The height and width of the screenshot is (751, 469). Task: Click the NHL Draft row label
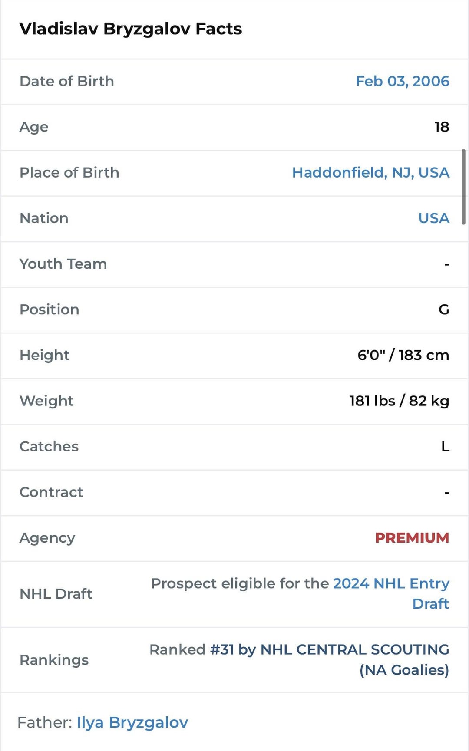[x=56, y=594]
